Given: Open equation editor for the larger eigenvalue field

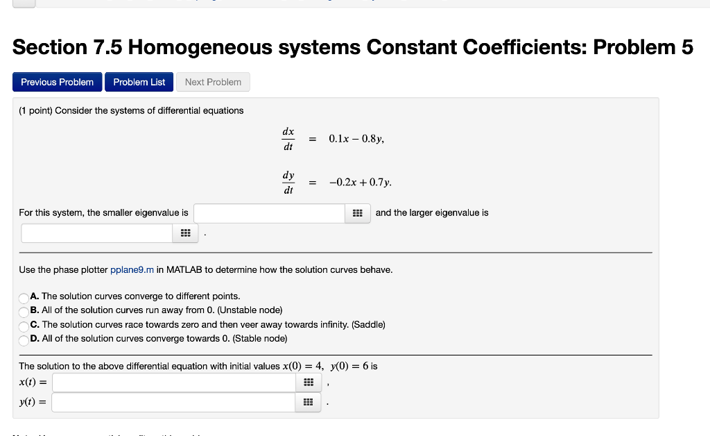Looking at the screenshot, I should pyautogui.click(x=185, y=233).
